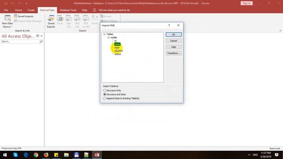Viewport: 283px width, 159px height.
Task: Click Help button in Import XML dialog
Action: 174,47
